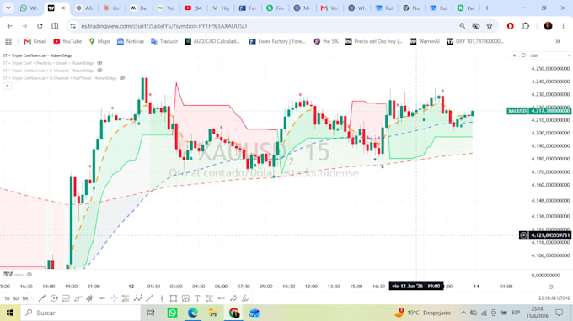The width and height of the screenshot is (573, 321).
Task: Reload the page
Action: click(x=40, y=26)
